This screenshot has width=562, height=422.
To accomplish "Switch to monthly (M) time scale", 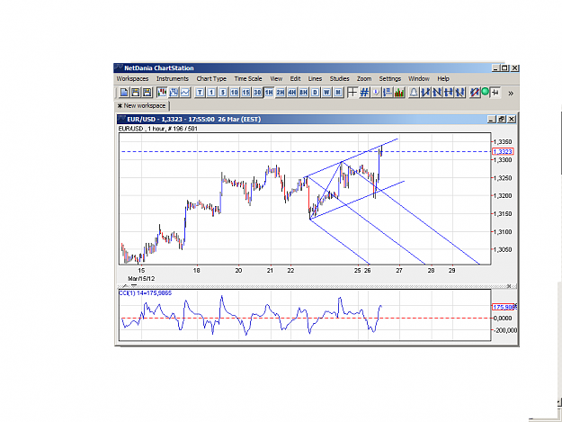I will (x=337, y=93).
